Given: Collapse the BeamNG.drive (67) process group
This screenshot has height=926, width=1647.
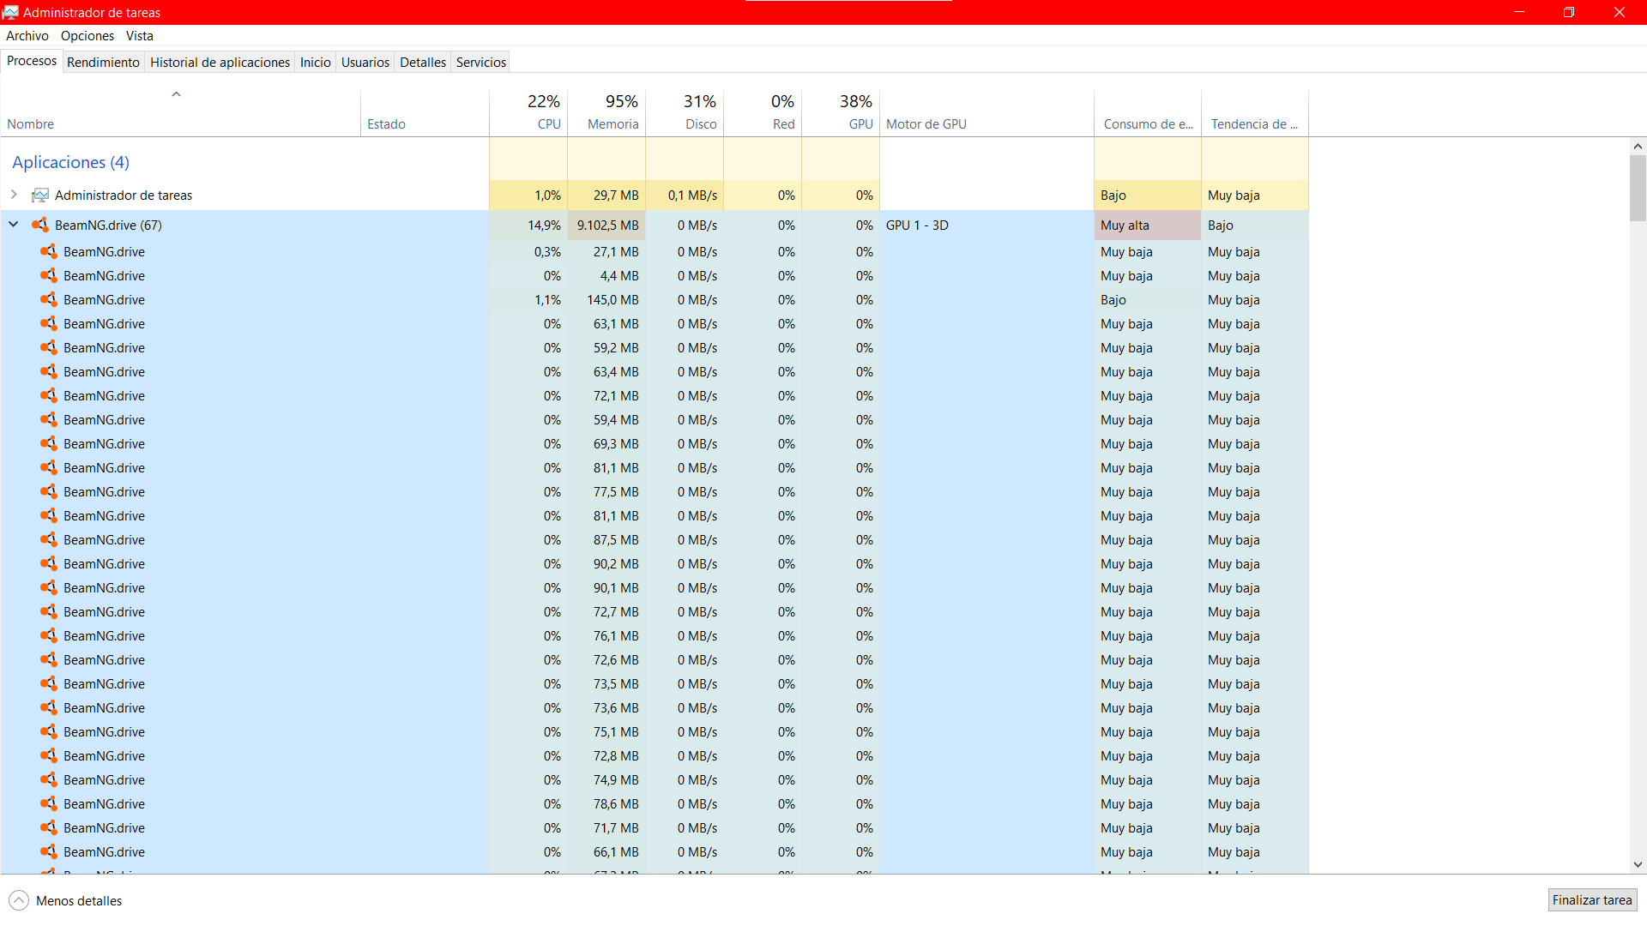Looking at the screenshot, I should pyautogui.click(x=14, y=225).
